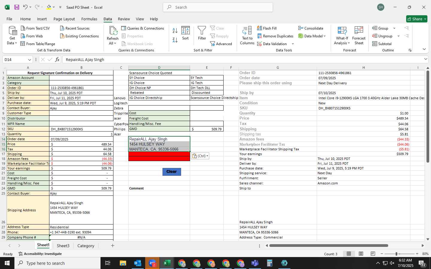Open the Sort dialog
Screen dimensions: 431x269
point(186,33)
